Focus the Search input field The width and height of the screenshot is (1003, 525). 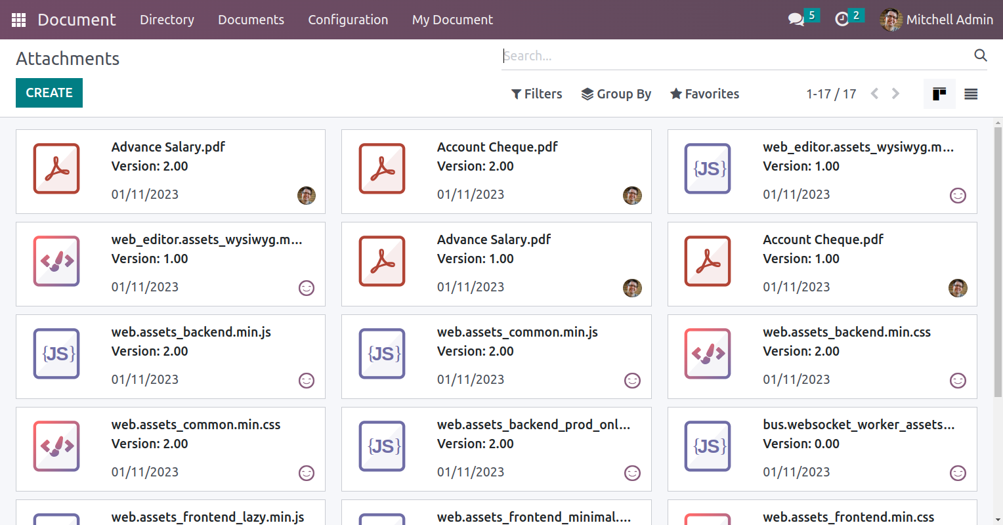pos(735,56)
